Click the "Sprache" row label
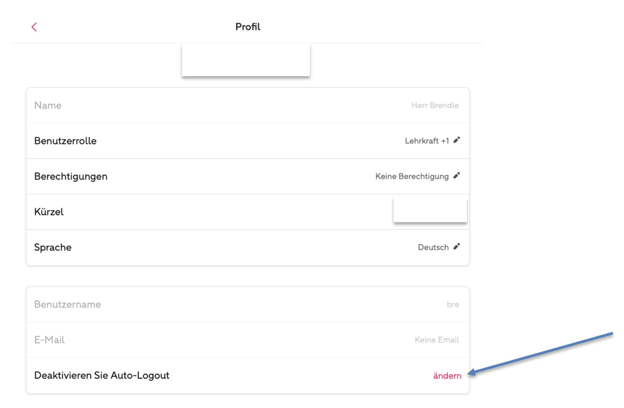 tap(53, 247)
